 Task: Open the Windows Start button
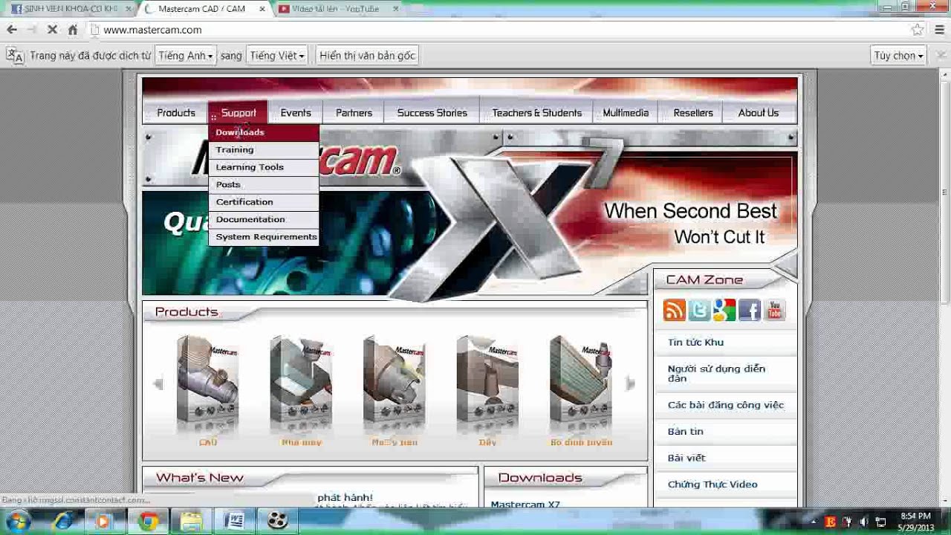click(x=17, y=521)
